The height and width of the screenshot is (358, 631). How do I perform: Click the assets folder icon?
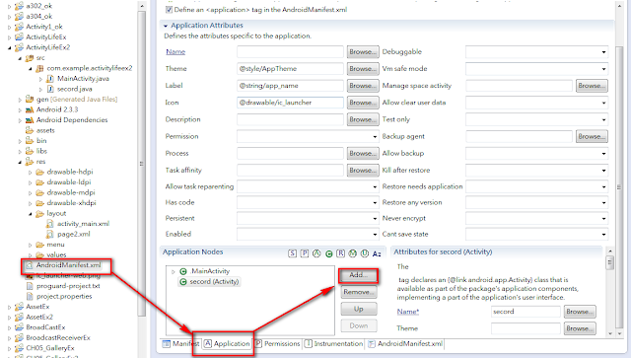(30, 130)
